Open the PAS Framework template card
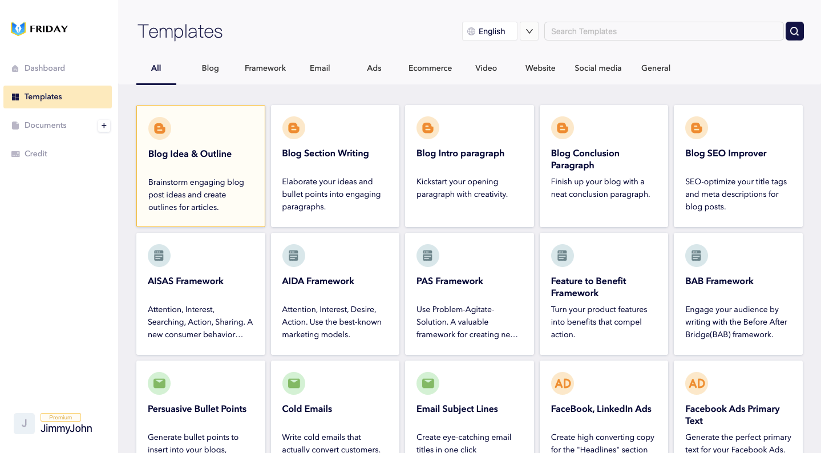 (x=470, y=294)
